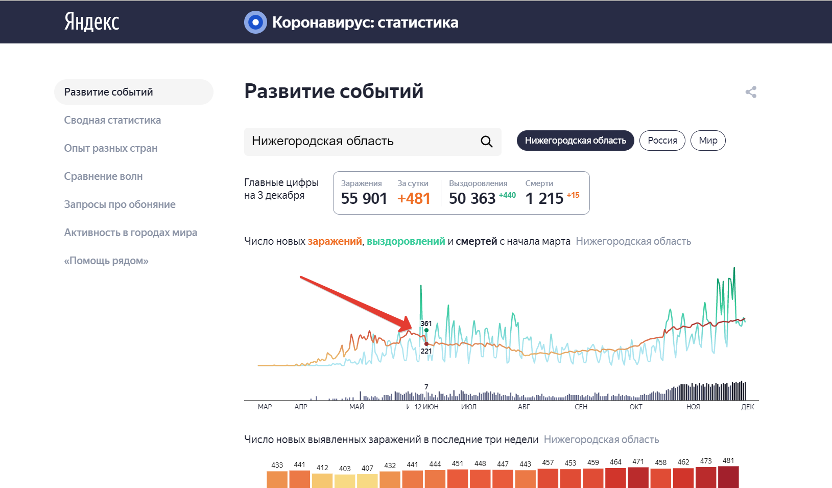This screenshot has width=832, height=488.
Task: Click the yellow bar labeled 403
Action: click(x=345, y=481)
